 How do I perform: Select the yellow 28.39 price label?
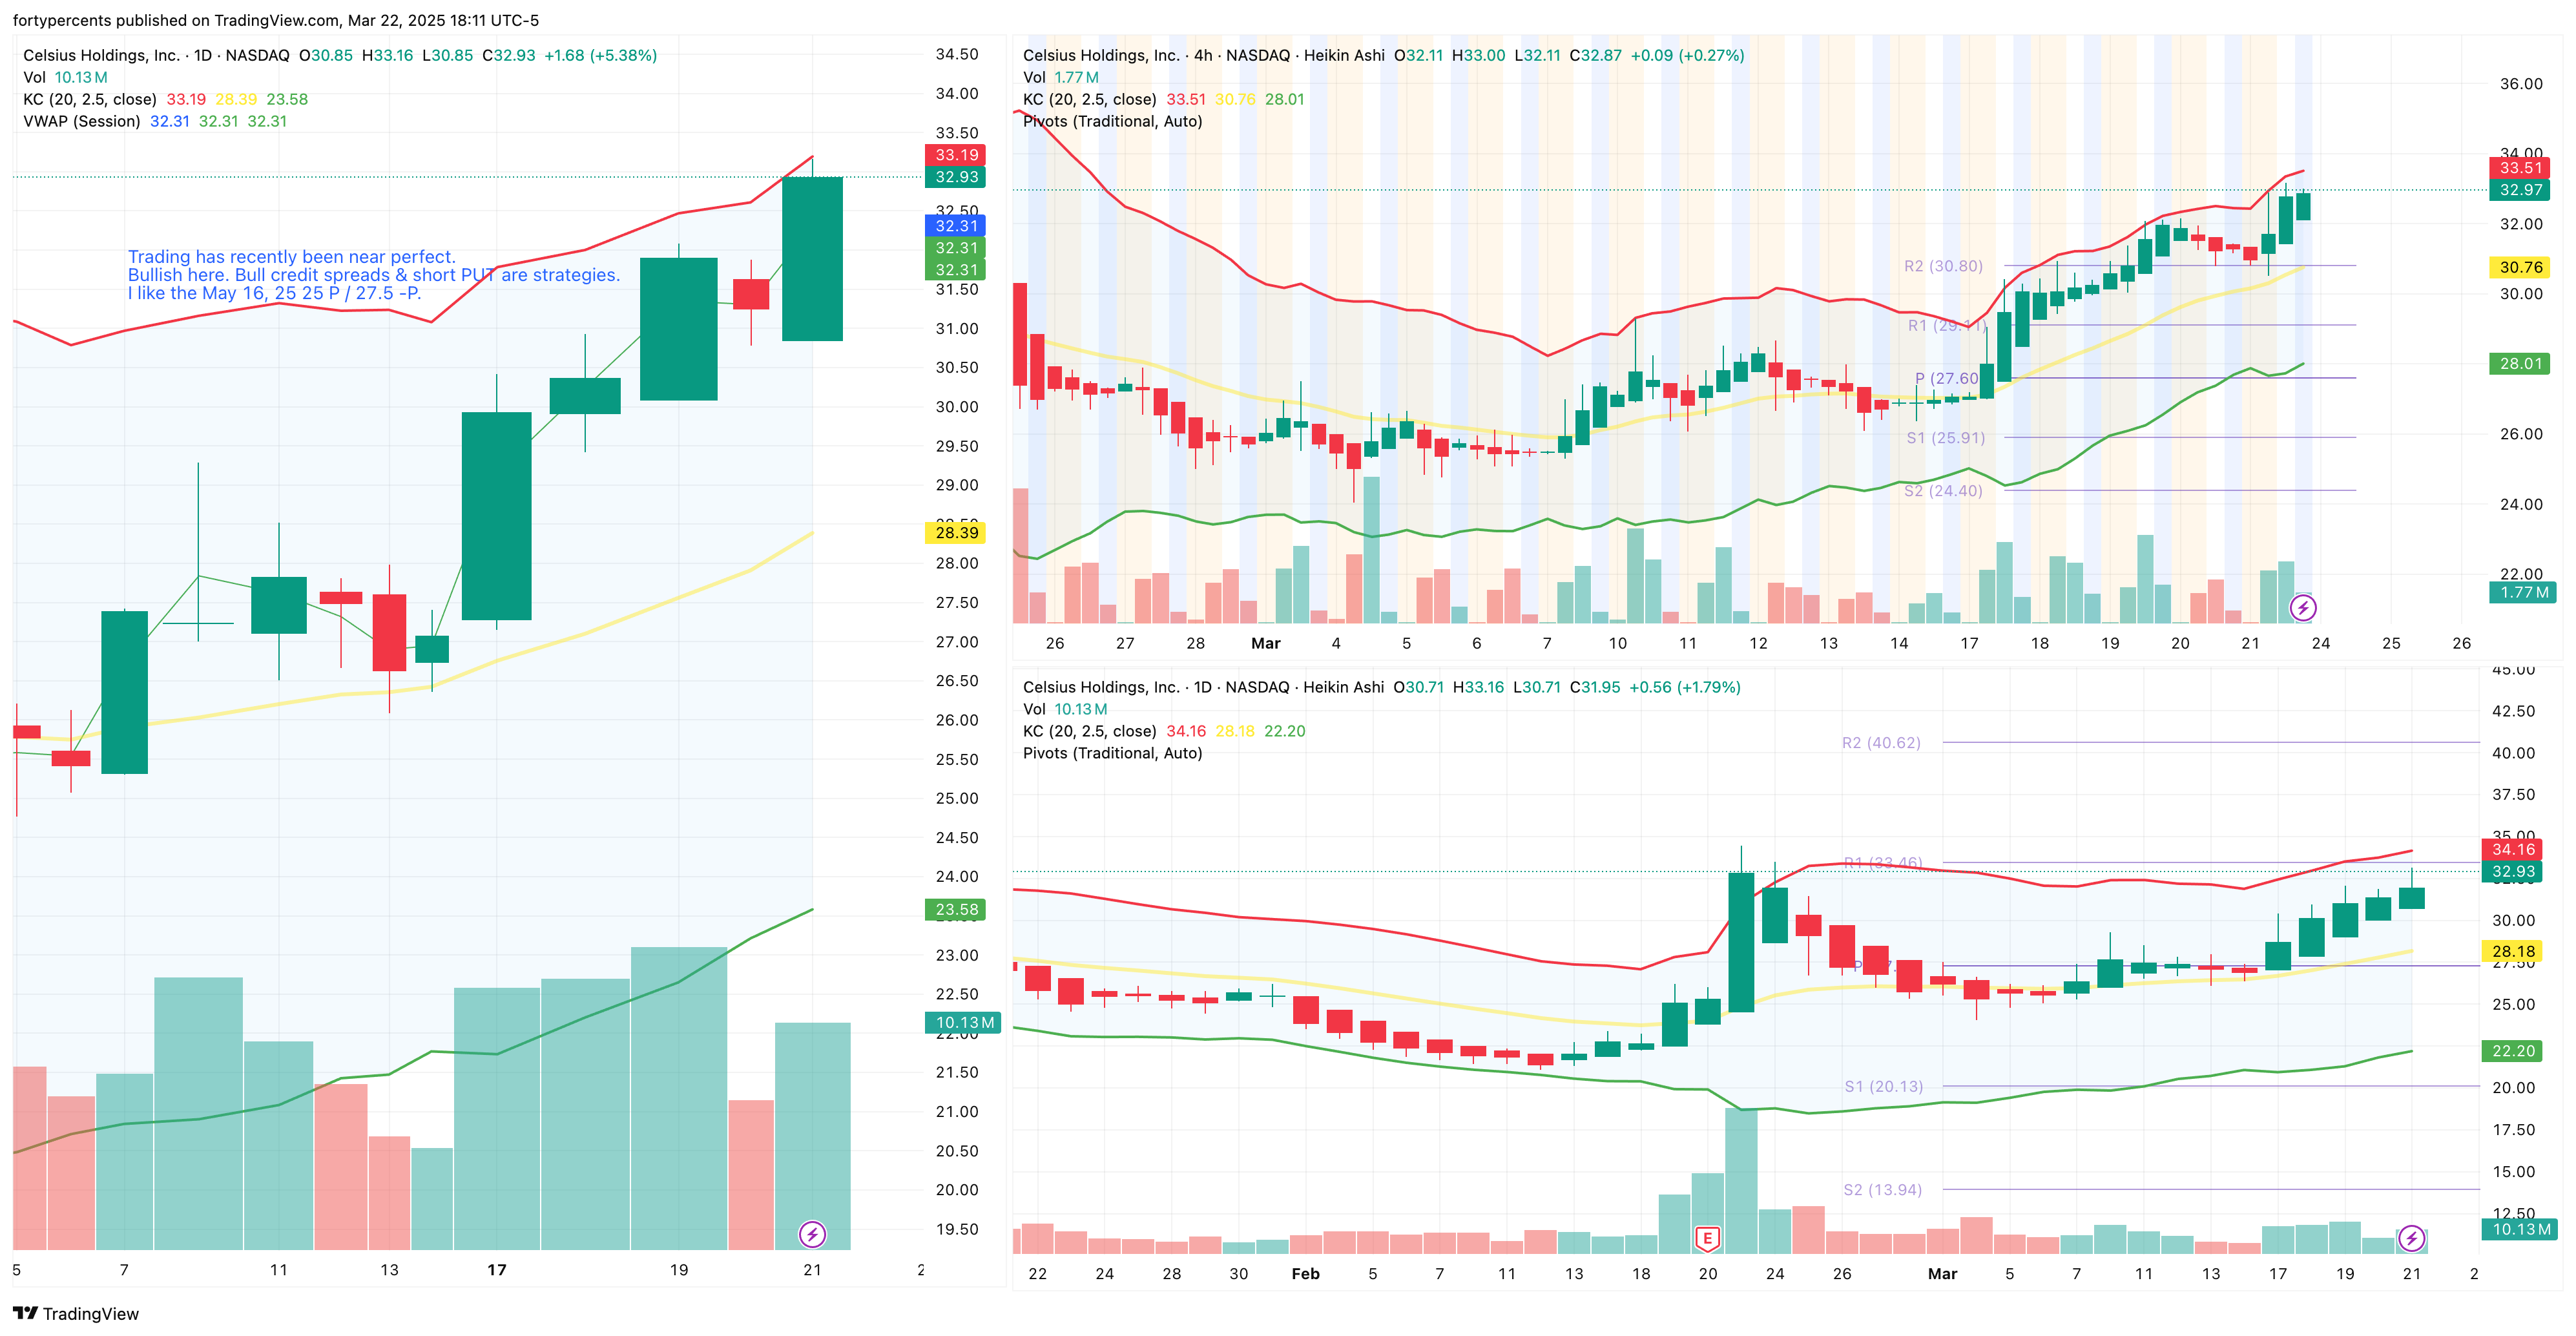click(956, 532)
